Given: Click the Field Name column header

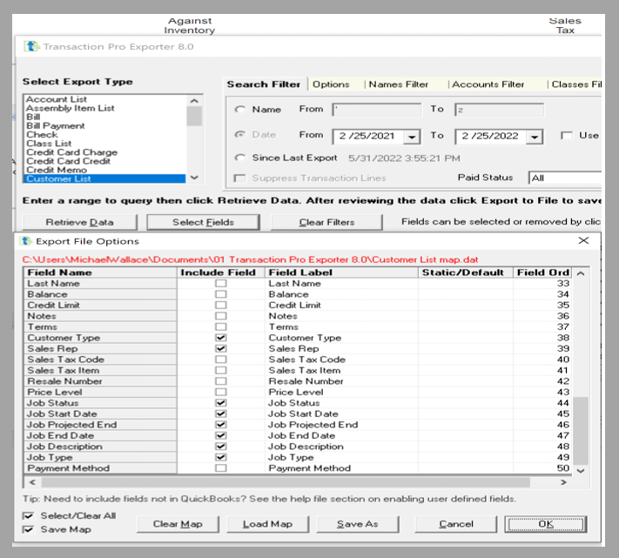Looking at the screenshot, I should (100, 272).
